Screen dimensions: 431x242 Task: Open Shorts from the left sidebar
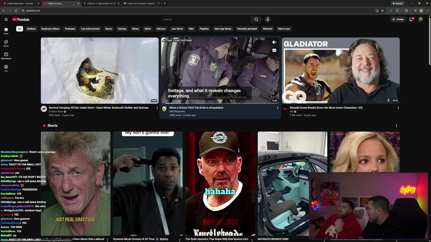[6, 43]
